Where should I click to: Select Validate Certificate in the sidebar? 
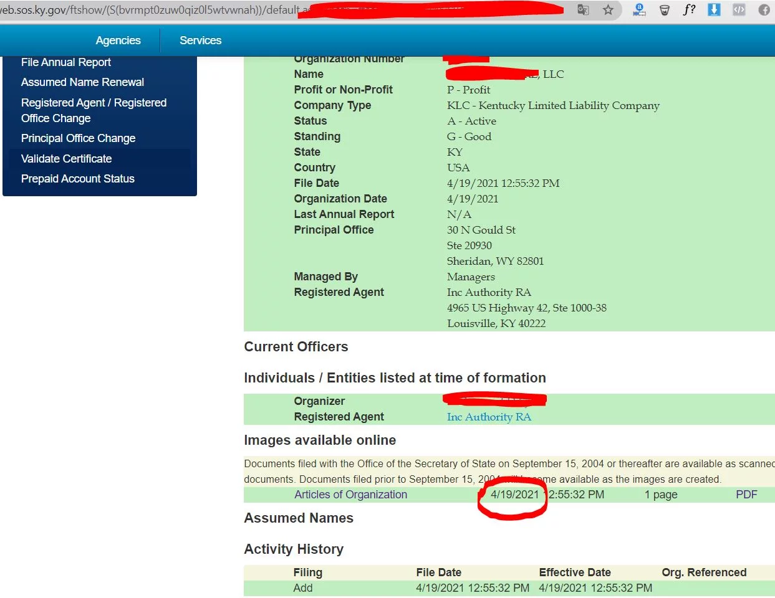(x=66, y=159)
